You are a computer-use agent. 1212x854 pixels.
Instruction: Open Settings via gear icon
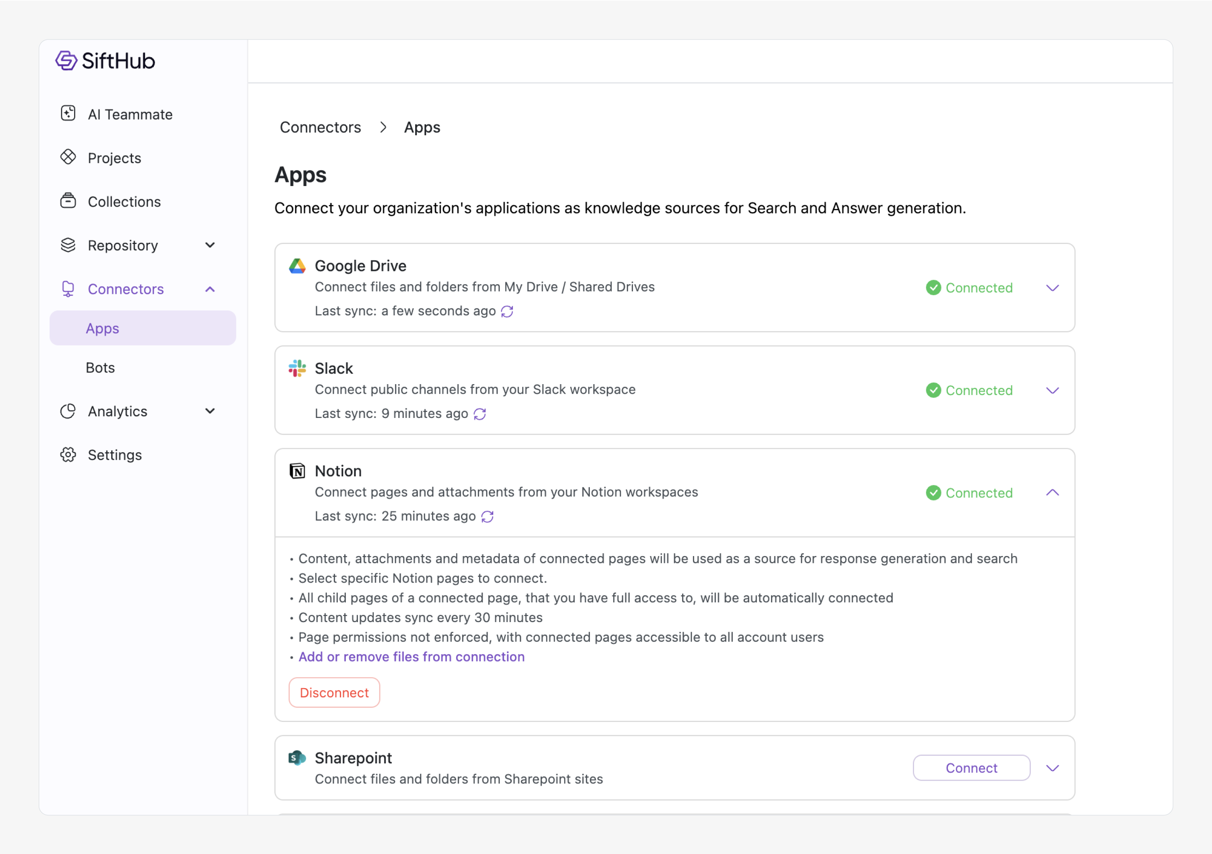tap(68, 455)
